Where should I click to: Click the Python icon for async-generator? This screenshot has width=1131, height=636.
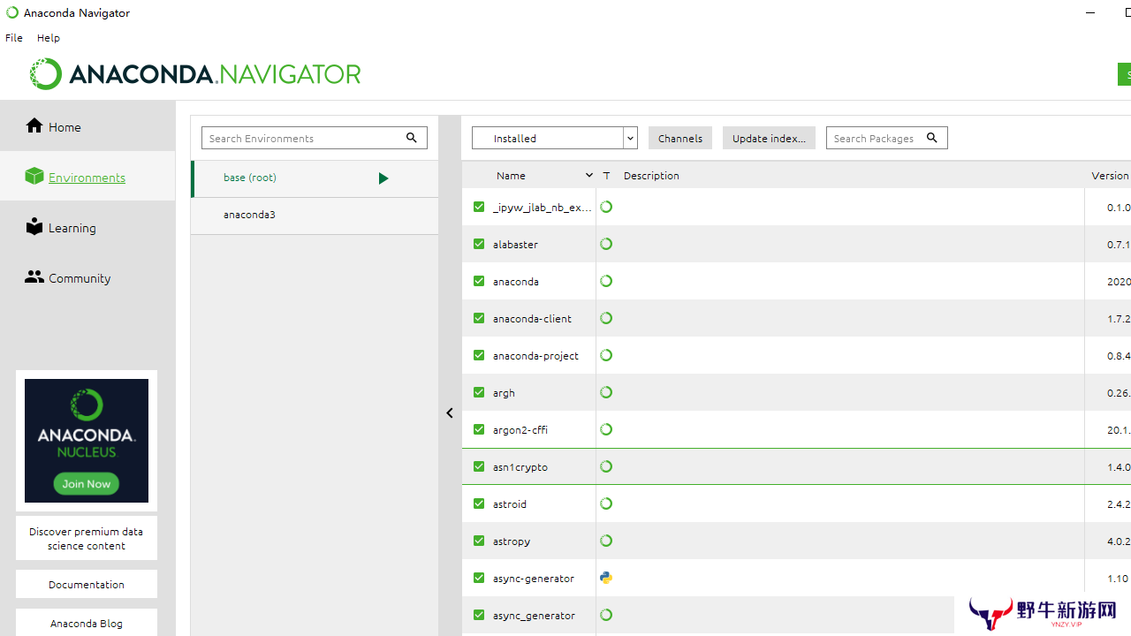point(606,578)
